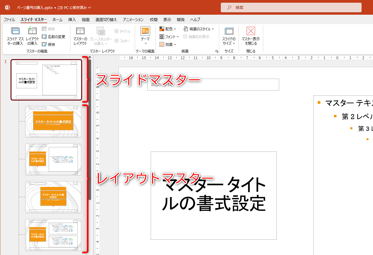Toggle the フッター checkbox
The width and height of the screenshot is (373, 255).
(x=117, y=41)
